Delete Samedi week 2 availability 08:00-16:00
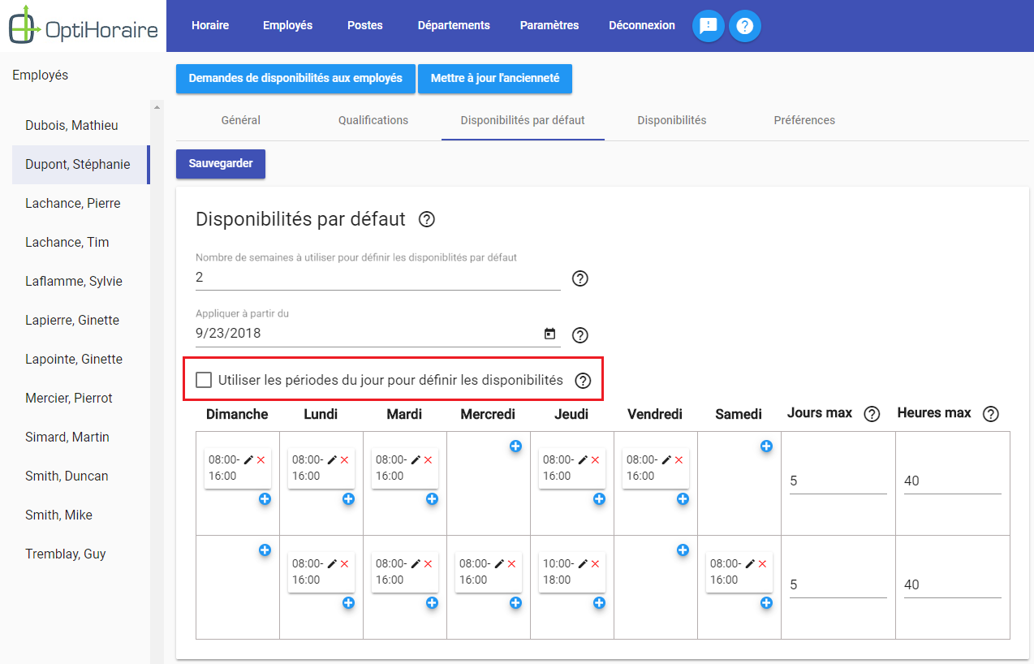 coord(762,564)
